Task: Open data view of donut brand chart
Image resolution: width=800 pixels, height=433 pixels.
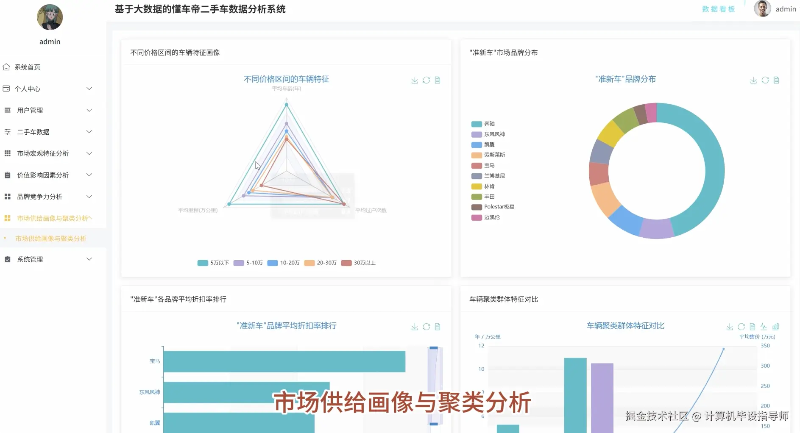Action: pyautogui.click(x=776, y=80)
